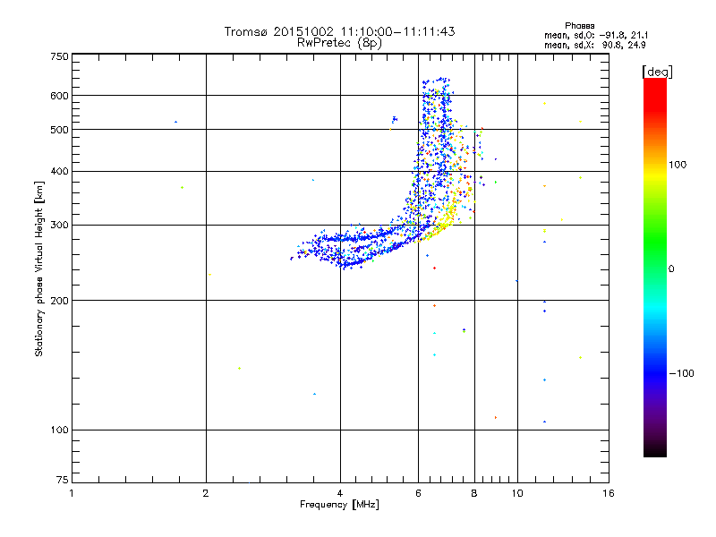Click the y-axis tick label '400'

[59, 172]
